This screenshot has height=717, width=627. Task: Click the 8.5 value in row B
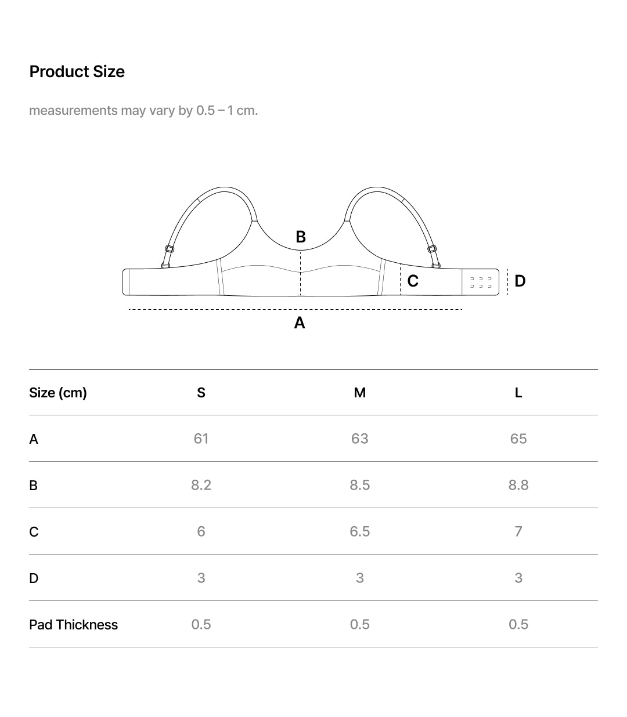359,485
